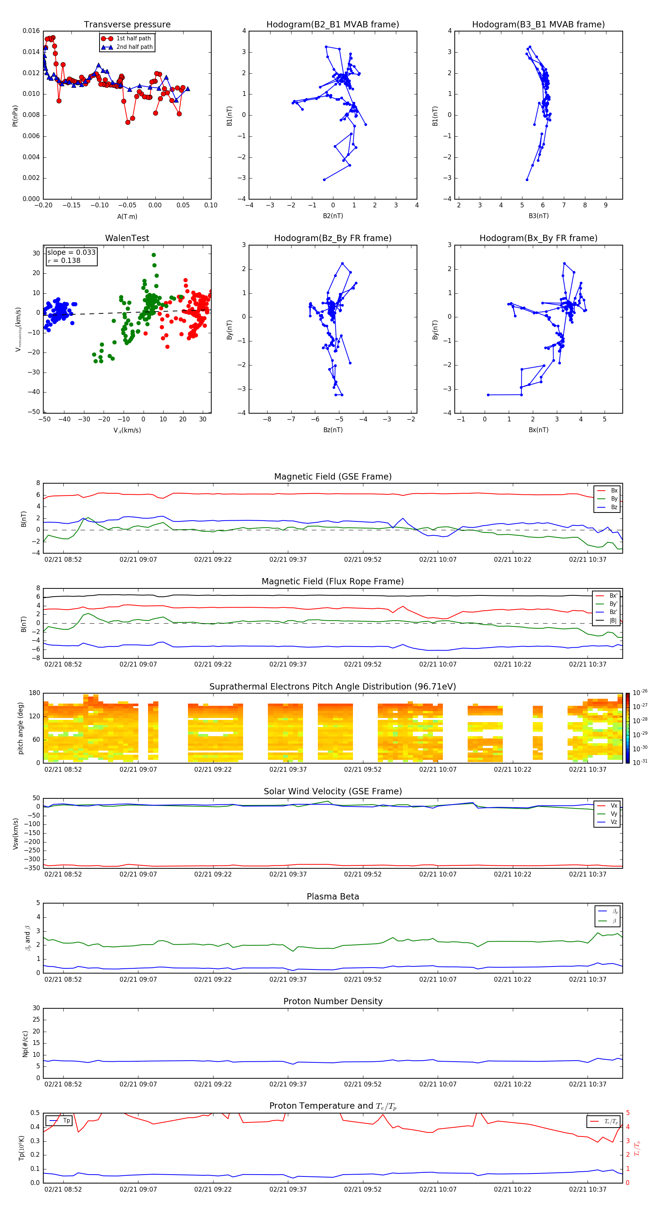The image size is (666, 1222).
Task: Click the "Bz(nT)" x-axis label
Action: tap(333, 430)
